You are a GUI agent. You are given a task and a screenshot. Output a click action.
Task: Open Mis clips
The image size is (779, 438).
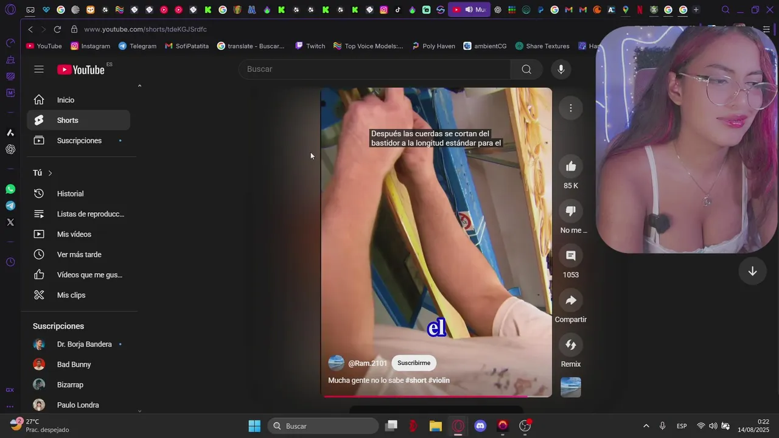click(79, 295)
